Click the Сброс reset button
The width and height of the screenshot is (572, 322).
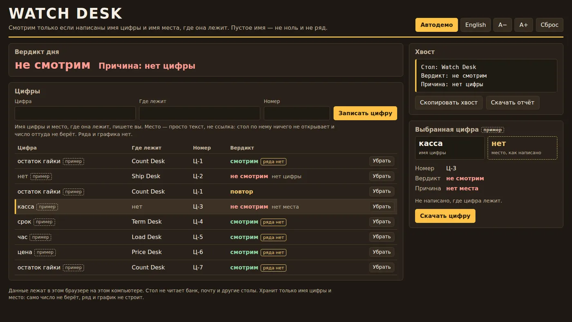pos(550,25)
